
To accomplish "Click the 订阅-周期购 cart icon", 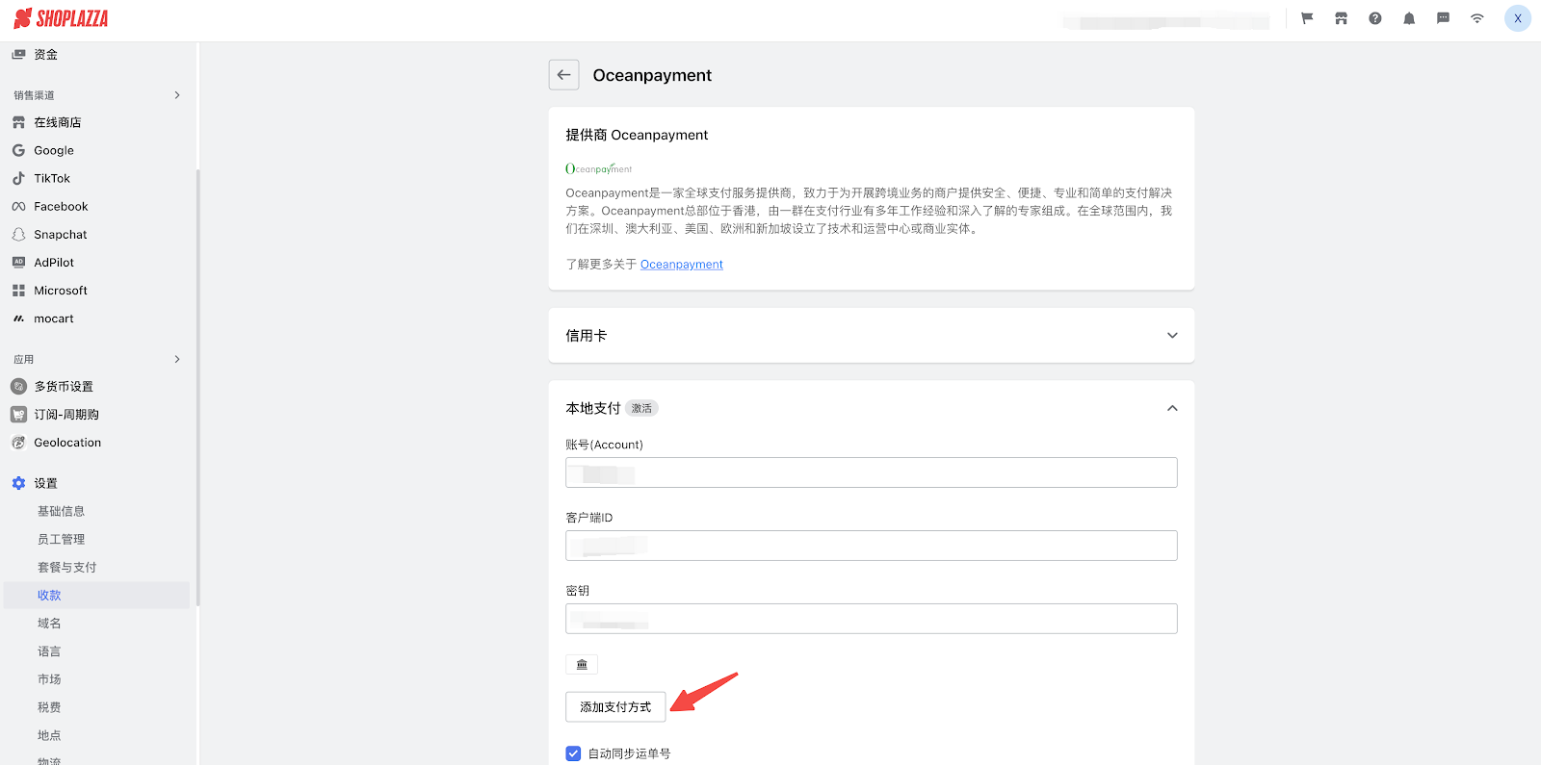I will 18,414.
